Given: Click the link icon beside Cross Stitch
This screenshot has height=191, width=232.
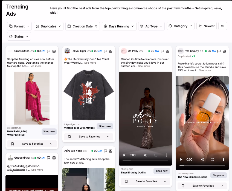Looking at the screenshot, I should pyautogui.click(x=32, y=51).
